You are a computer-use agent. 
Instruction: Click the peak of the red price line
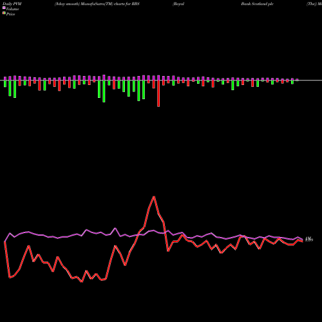point(154,196)
